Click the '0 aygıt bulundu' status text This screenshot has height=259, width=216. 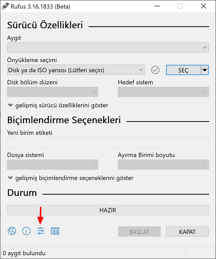click(x=24, y=253)
